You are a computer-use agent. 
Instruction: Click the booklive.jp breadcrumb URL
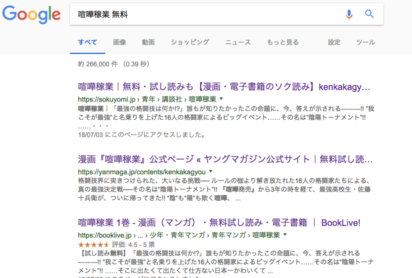(179, 235)
